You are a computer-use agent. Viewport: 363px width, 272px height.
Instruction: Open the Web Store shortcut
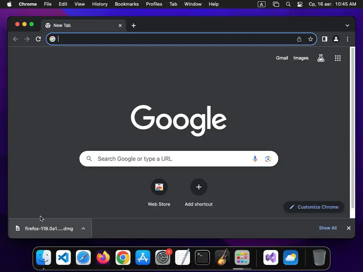159,192
